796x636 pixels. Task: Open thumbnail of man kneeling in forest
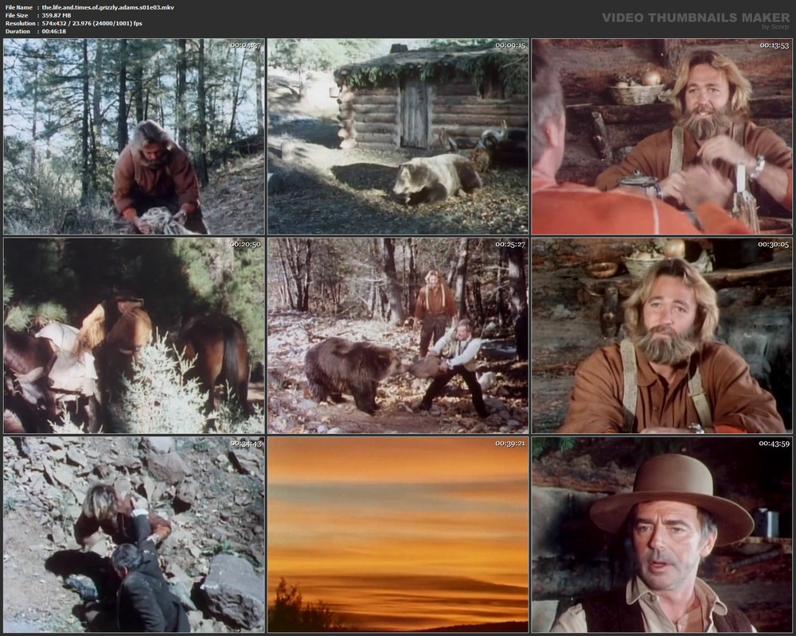pyautogui.click(x=134, y=137)
